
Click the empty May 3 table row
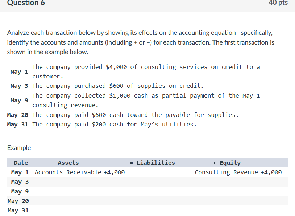pos(19,182)
